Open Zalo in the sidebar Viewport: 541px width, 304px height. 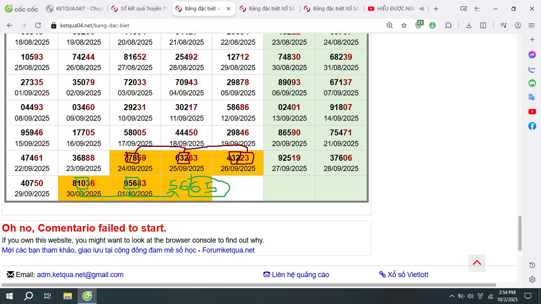(x=532, y=69)
